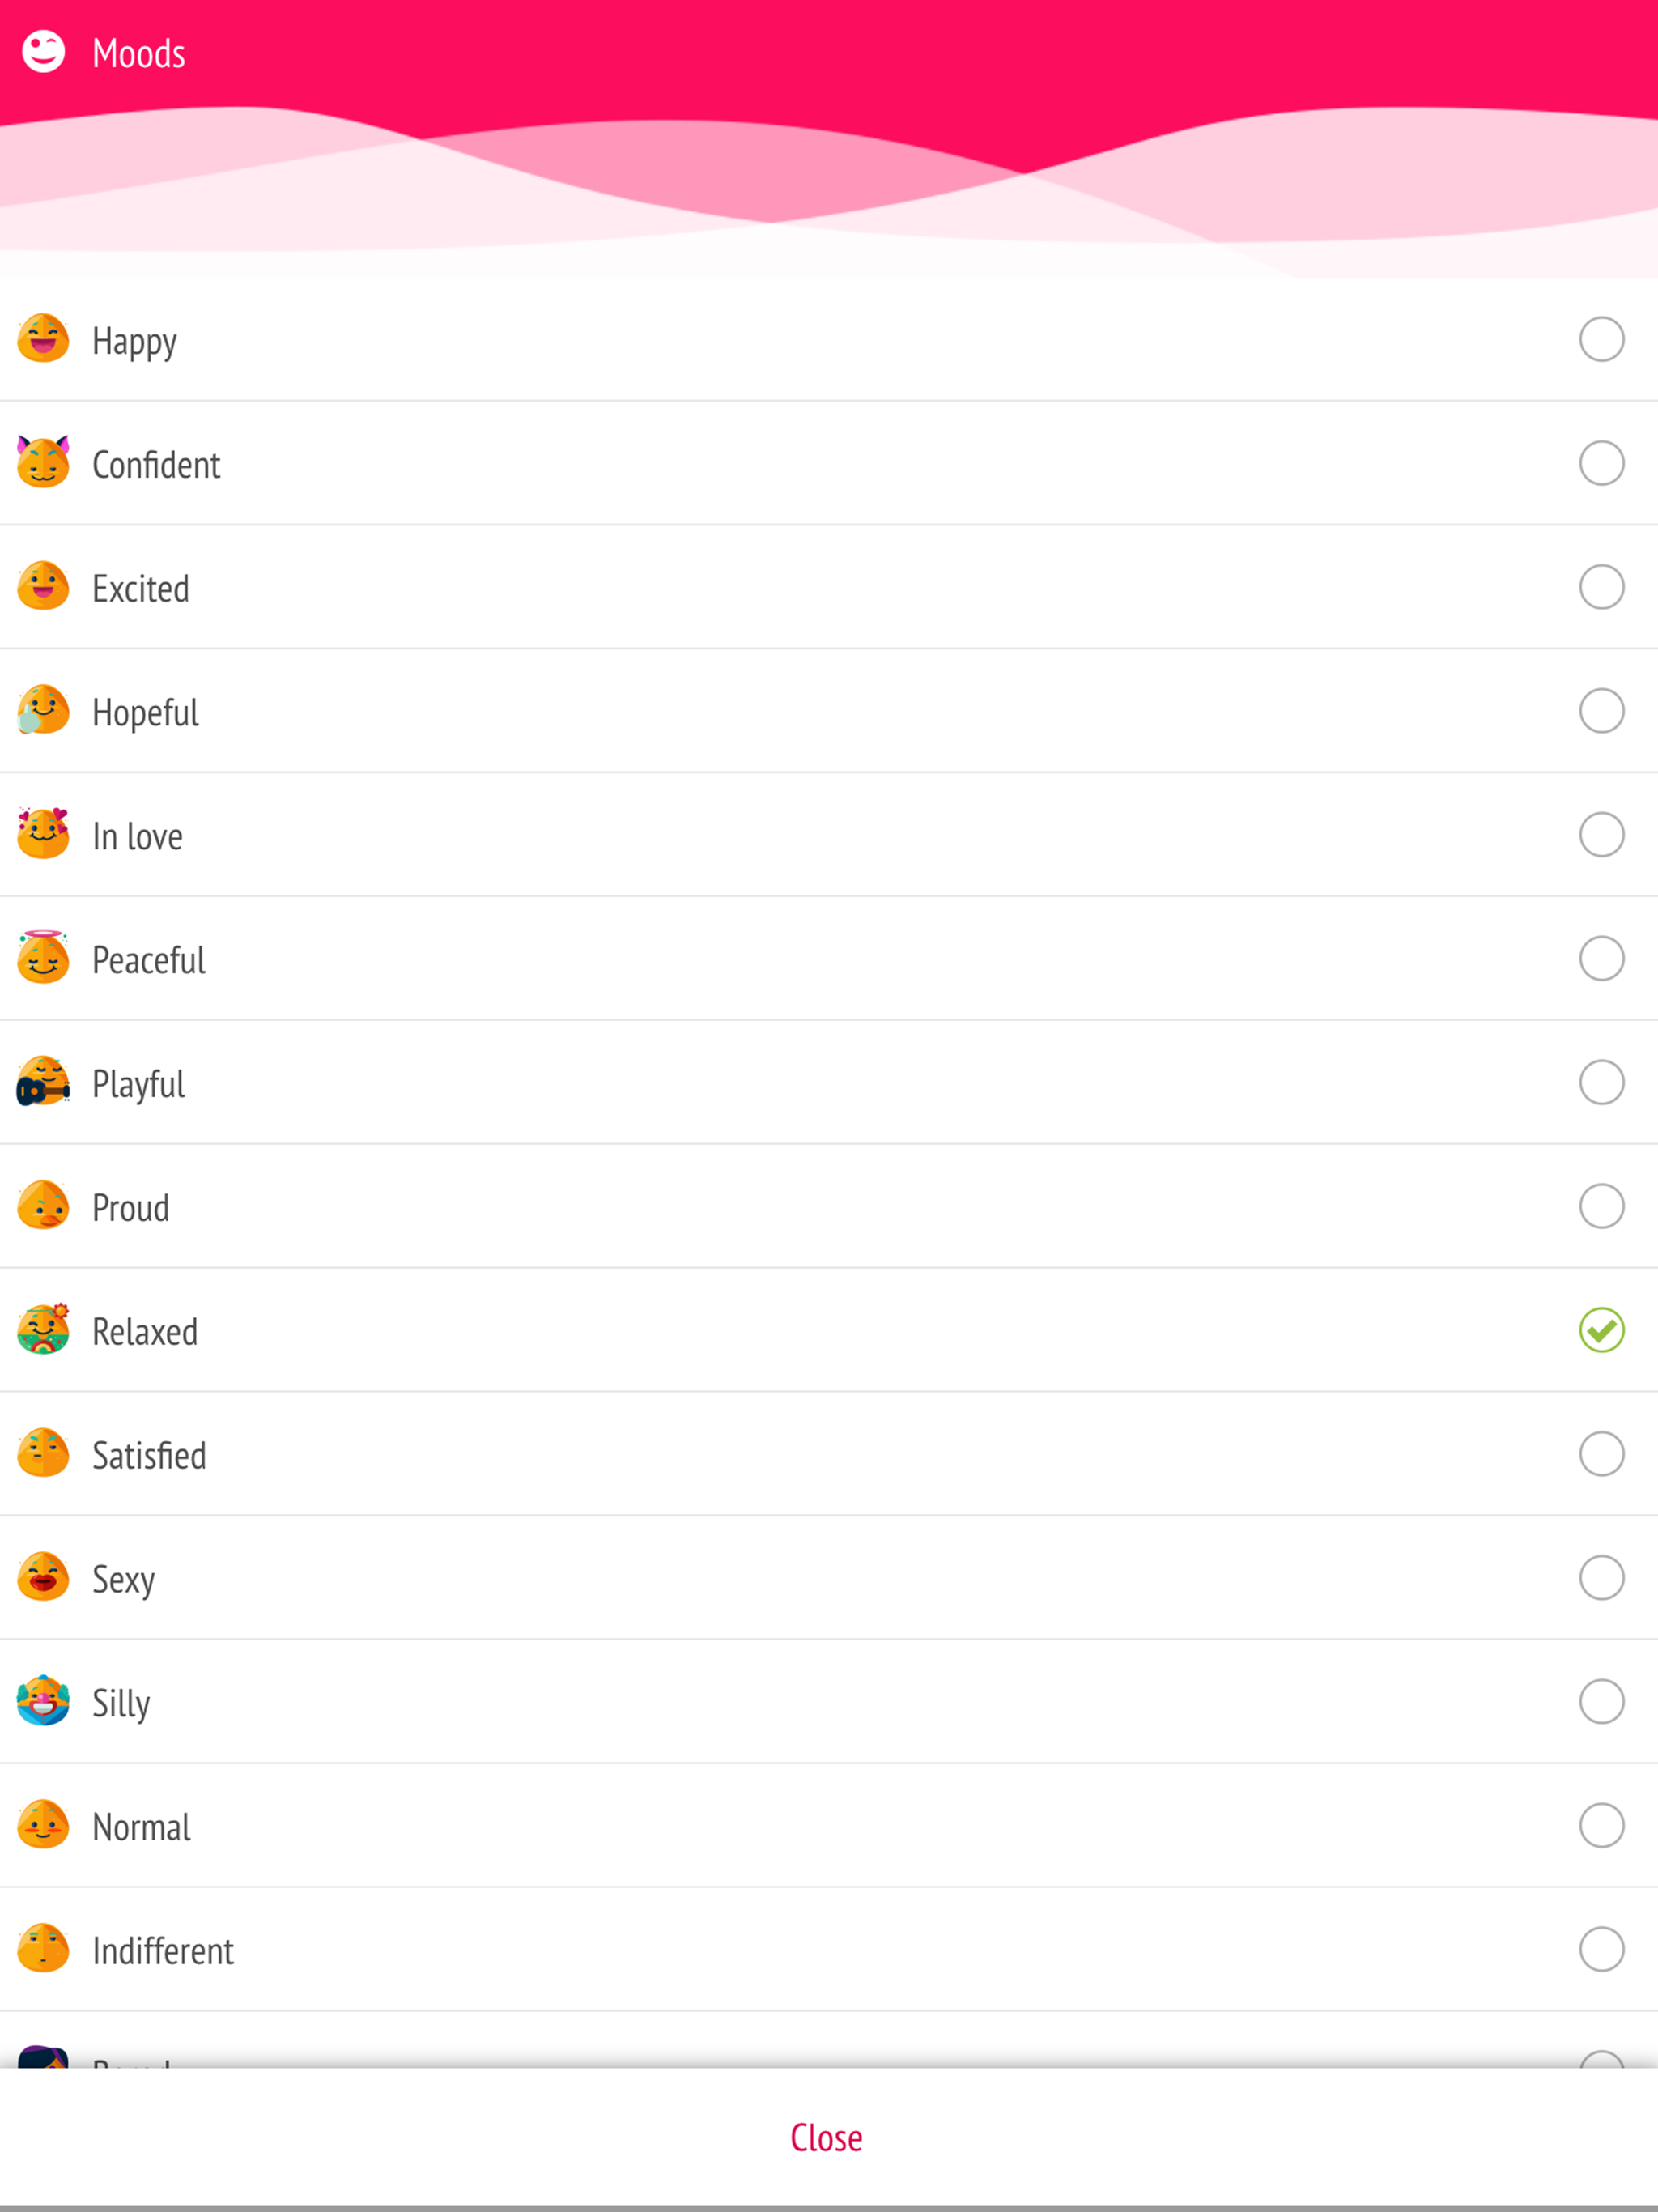The width and height of the screenshot is (1658, 2212).
Task: Click the Happy mood emoji icon
Action: [x=44, y=338]
